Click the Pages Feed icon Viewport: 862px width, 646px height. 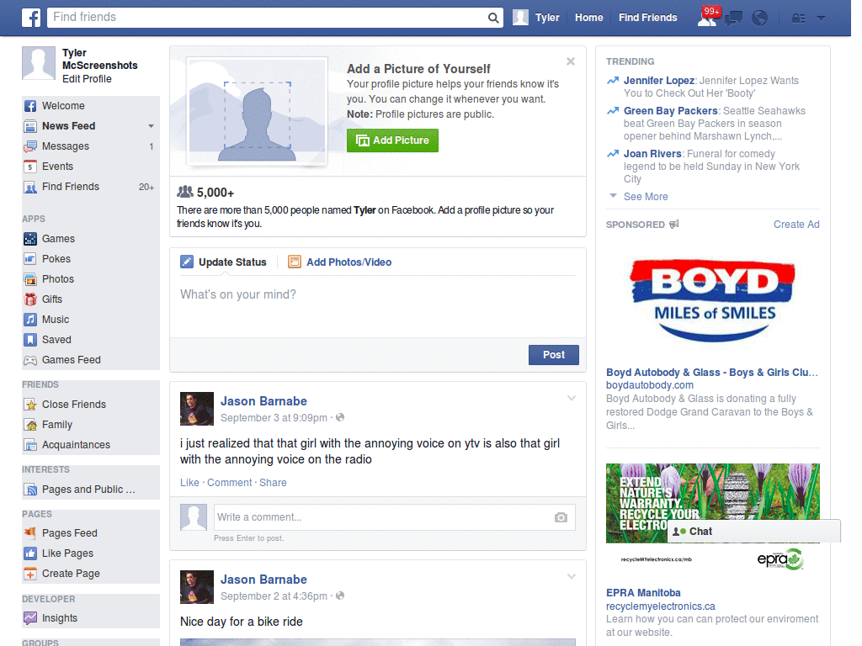coord(30,532)
